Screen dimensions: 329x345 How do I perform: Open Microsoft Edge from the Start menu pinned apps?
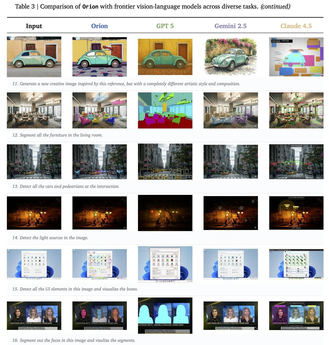tap(25, 257)
